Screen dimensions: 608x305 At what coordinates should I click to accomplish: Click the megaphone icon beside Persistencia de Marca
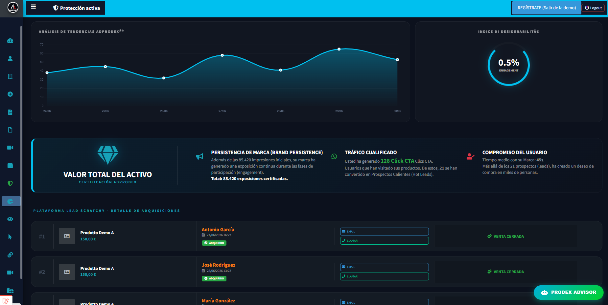(x=199, y=156)
